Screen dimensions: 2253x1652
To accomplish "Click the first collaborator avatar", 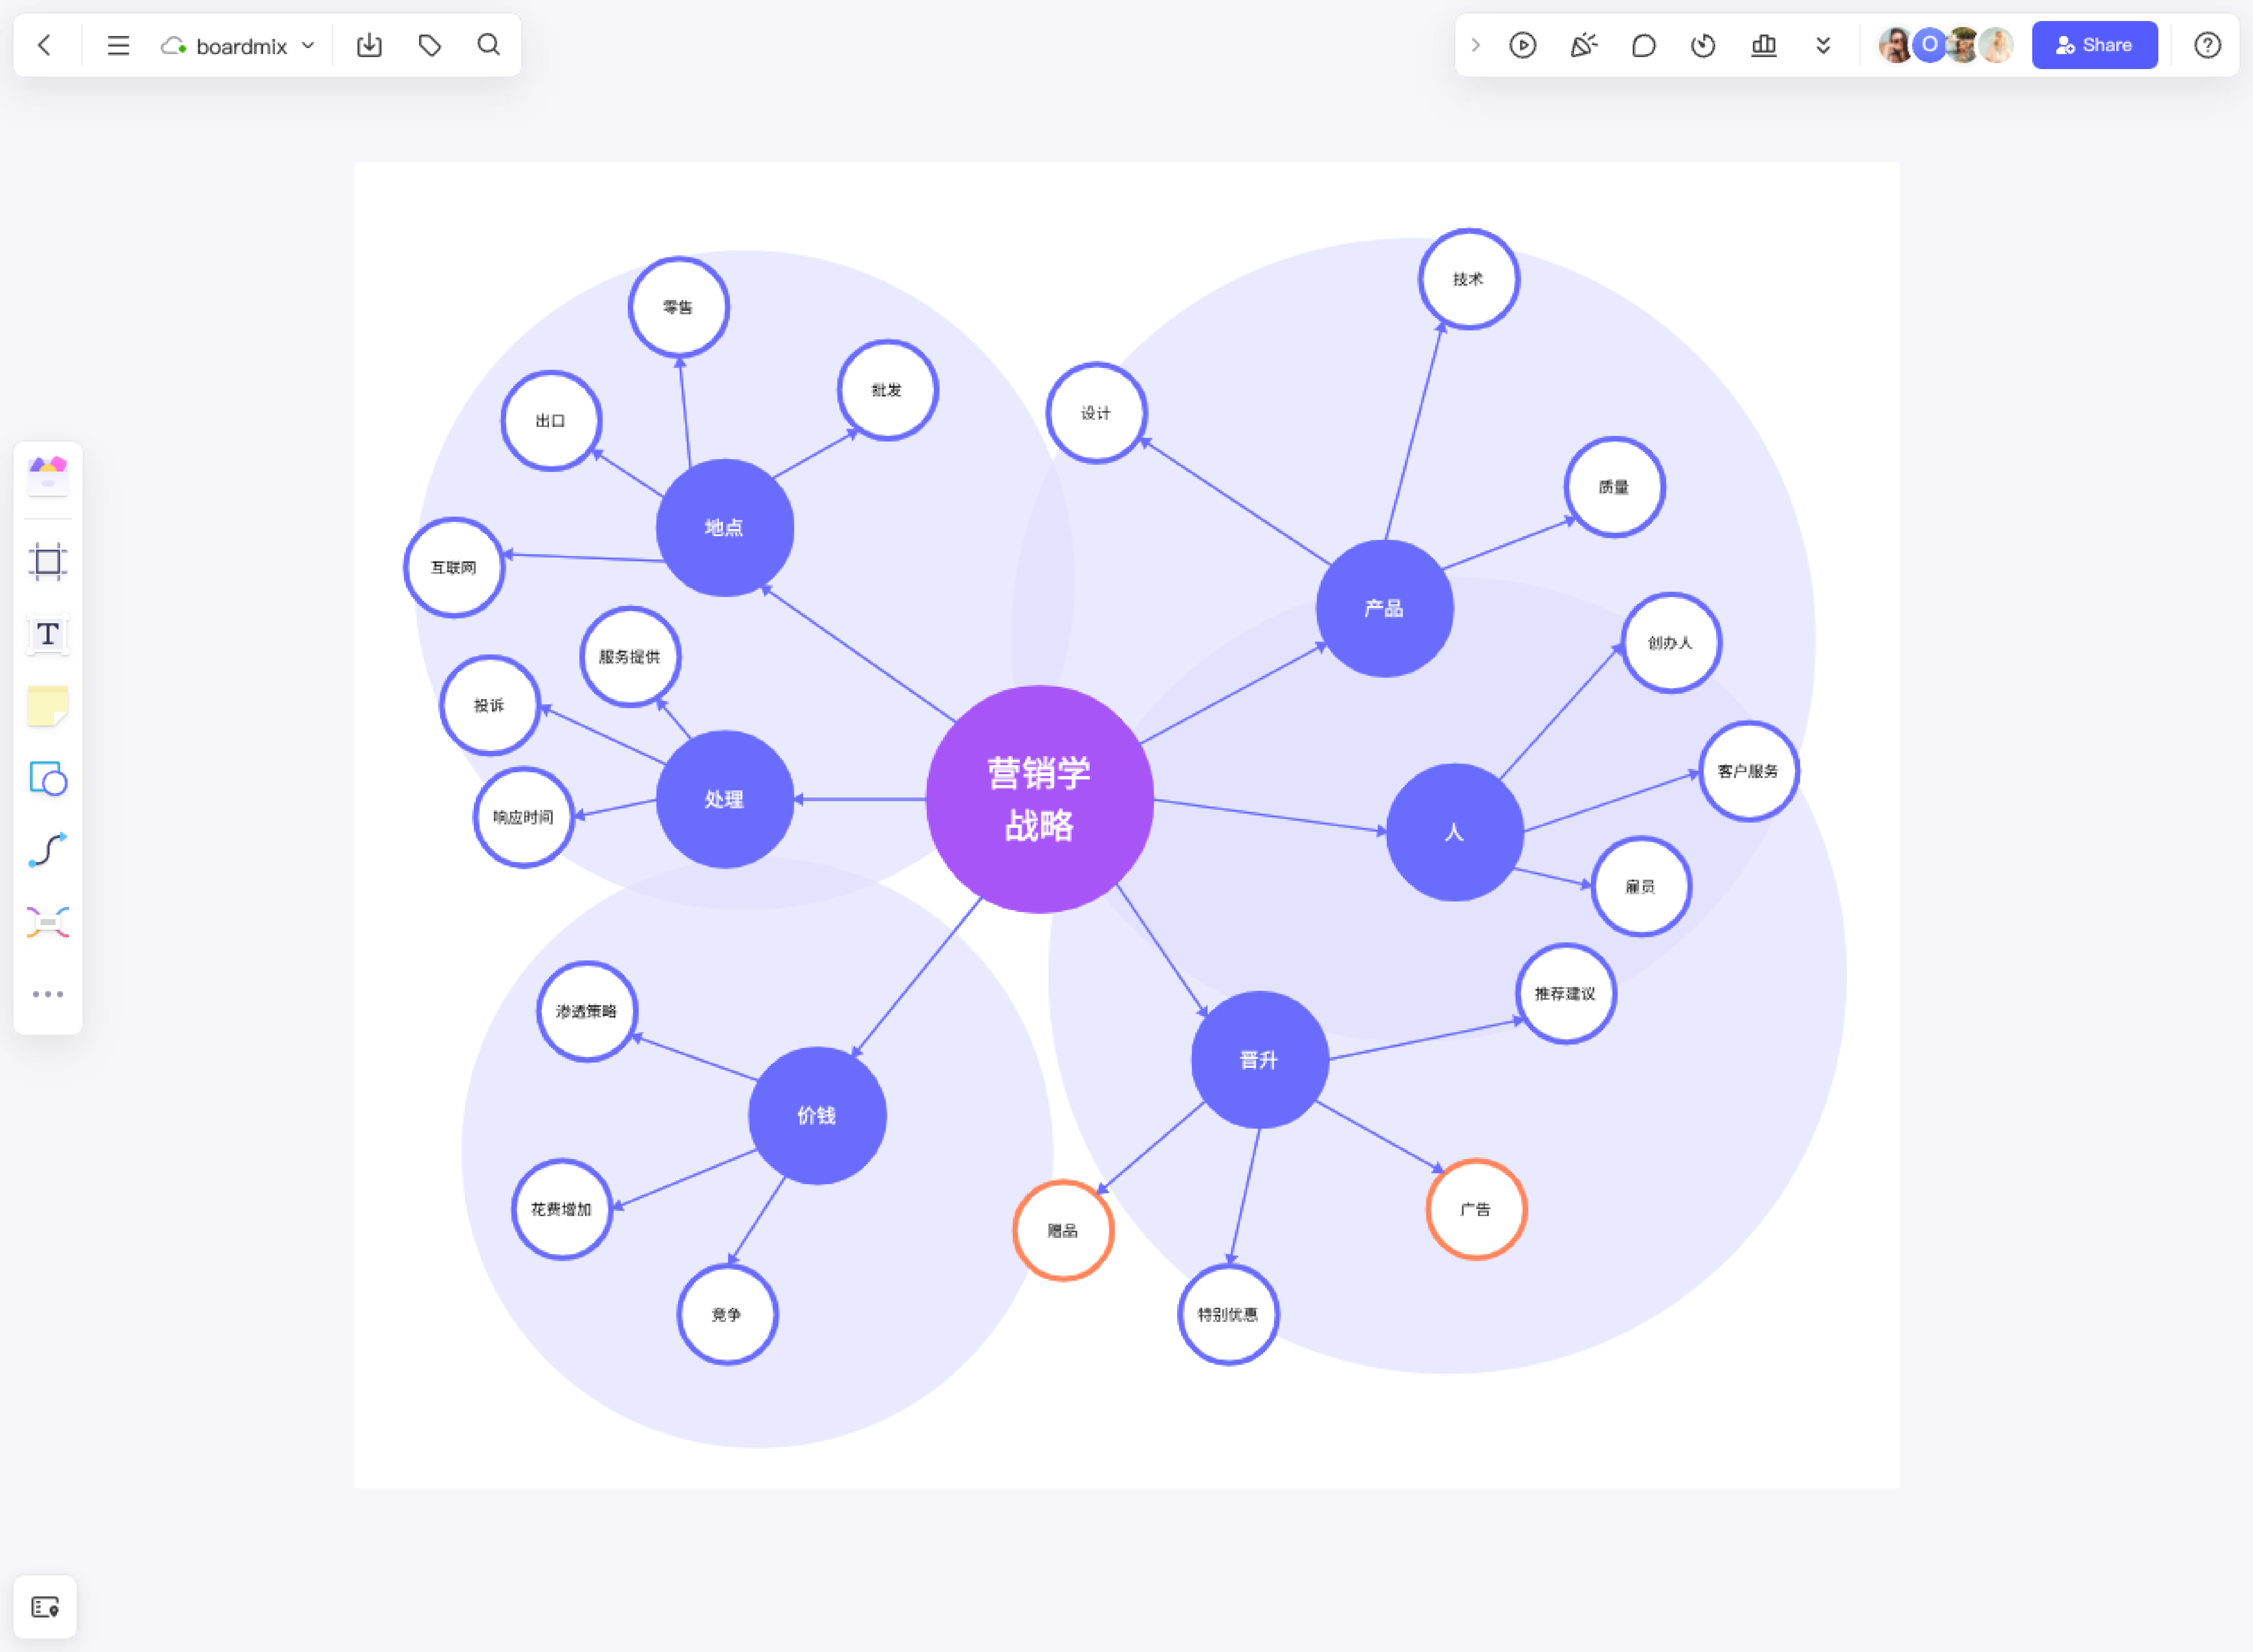I will point(1894,45).
